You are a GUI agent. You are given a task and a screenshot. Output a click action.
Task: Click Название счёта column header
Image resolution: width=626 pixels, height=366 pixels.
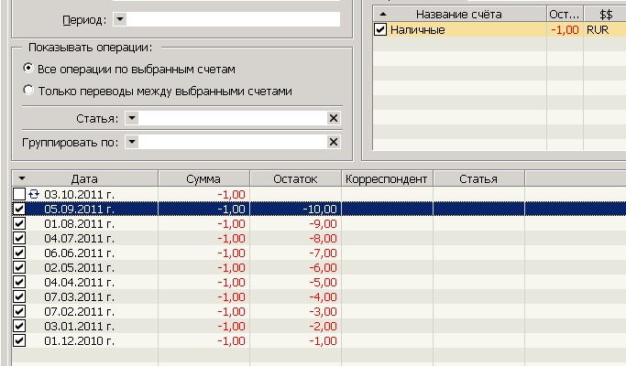[x=459, y=14]
